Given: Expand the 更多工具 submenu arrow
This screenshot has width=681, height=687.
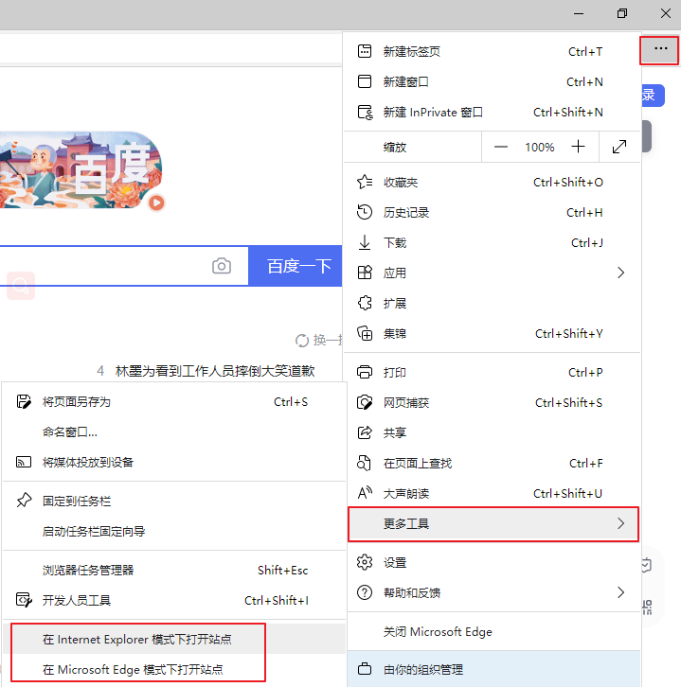Looking at the screenshot, I should click(620, 523).
